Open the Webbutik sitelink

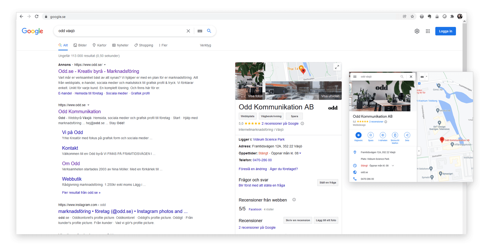[x=72, y=179]
